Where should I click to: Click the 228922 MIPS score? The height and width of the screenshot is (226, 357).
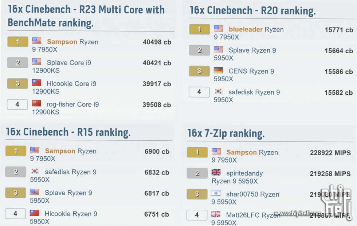tap(330, 153)
